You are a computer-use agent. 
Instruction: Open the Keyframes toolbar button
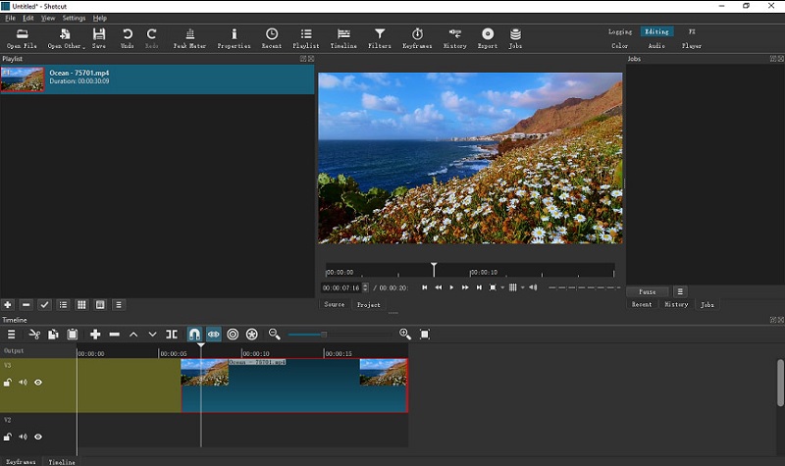coord(417,38)
